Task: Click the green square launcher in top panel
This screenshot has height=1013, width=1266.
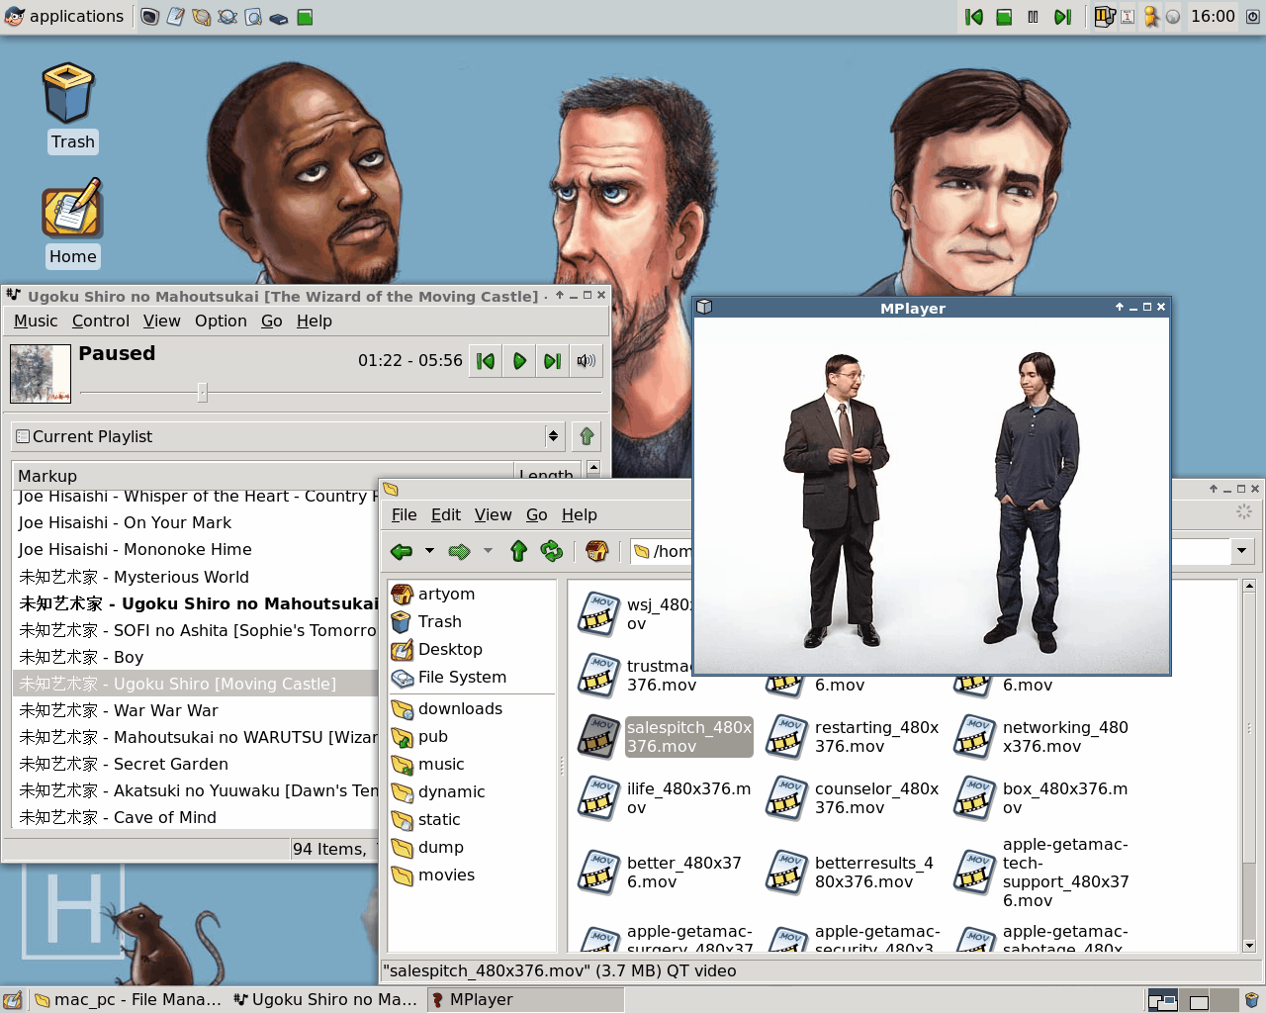Action: click(305, 17)
